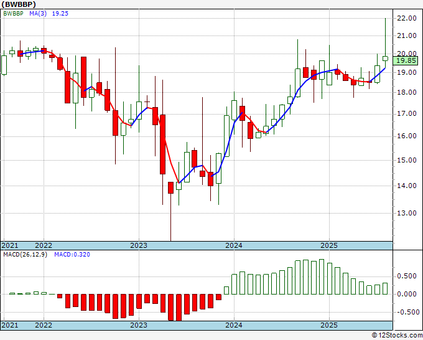Click the moving average value 19.25
The image size is (423, 340).
pos(60,13)
